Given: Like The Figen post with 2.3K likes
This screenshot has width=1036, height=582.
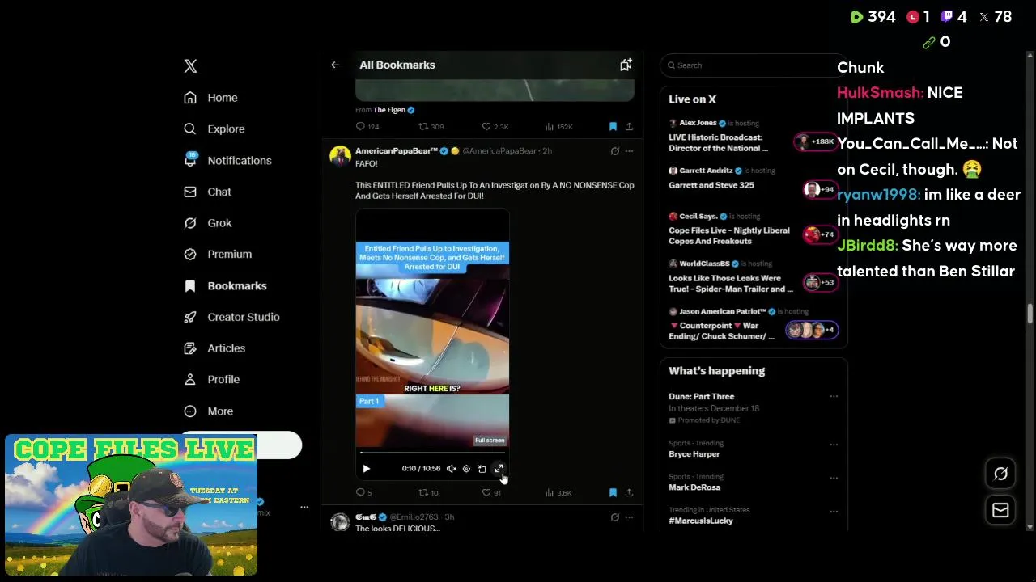Looking at the screenshot, I should [x=495, y=127].
